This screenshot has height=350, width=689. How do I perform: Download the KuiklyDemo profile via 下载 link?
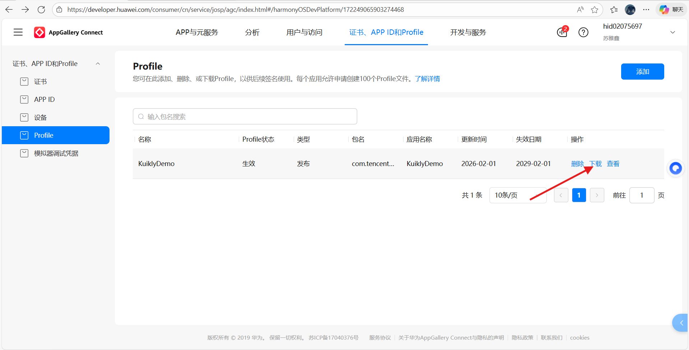click(596, 164)
